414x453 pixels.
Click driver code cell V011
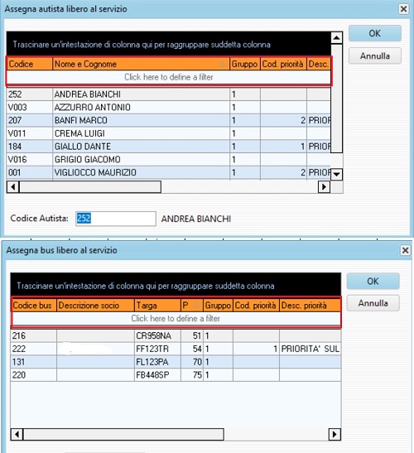point(30,133)
